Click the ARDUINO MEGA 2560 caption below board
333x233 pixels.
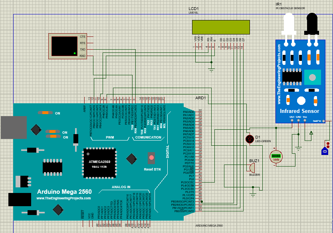click(209, 225)
